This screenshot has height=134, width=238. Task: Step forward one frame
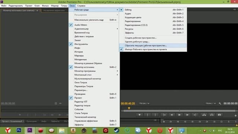(x=187, y=115)
